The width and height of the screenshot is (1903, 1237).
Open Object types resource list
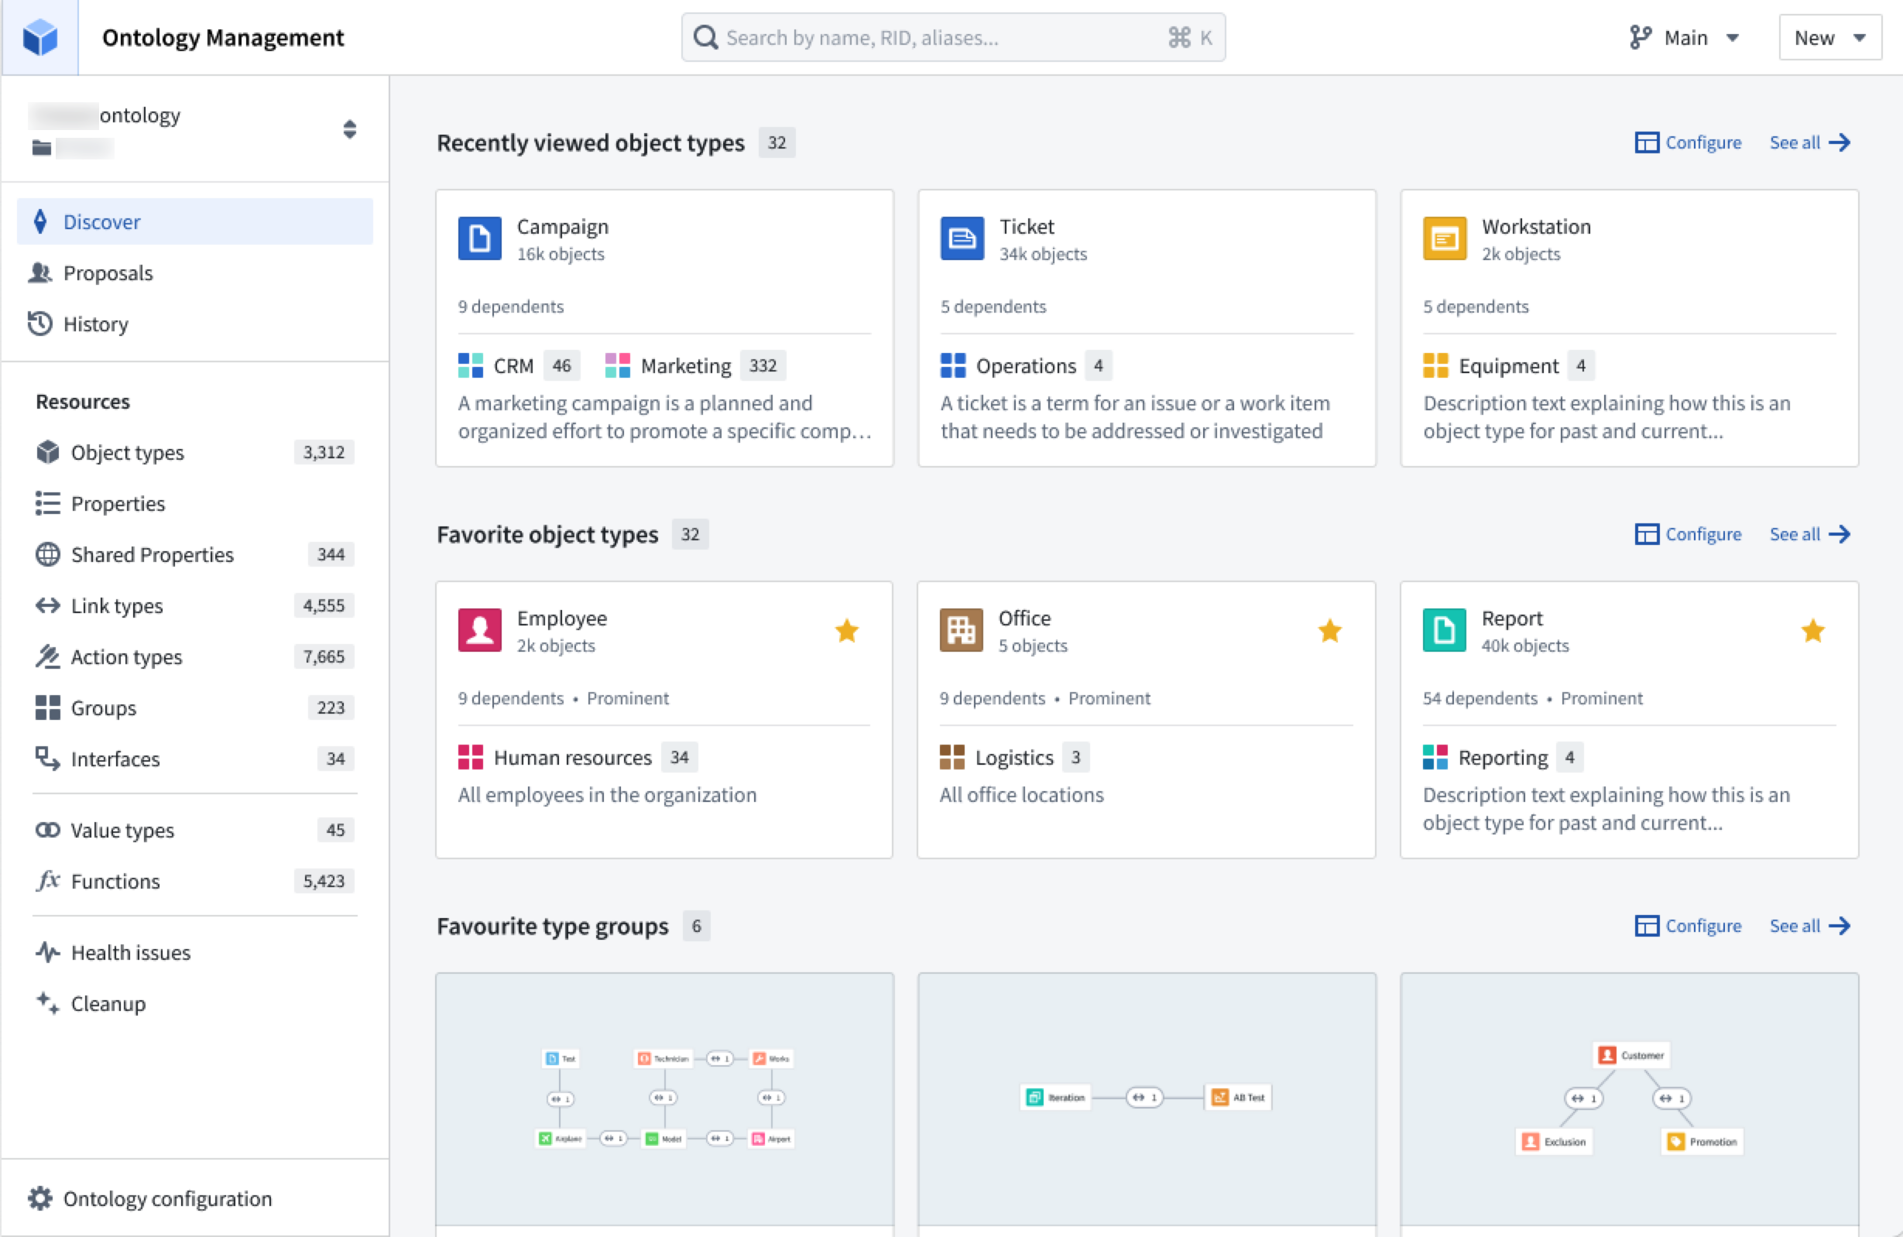coord(195,452)
